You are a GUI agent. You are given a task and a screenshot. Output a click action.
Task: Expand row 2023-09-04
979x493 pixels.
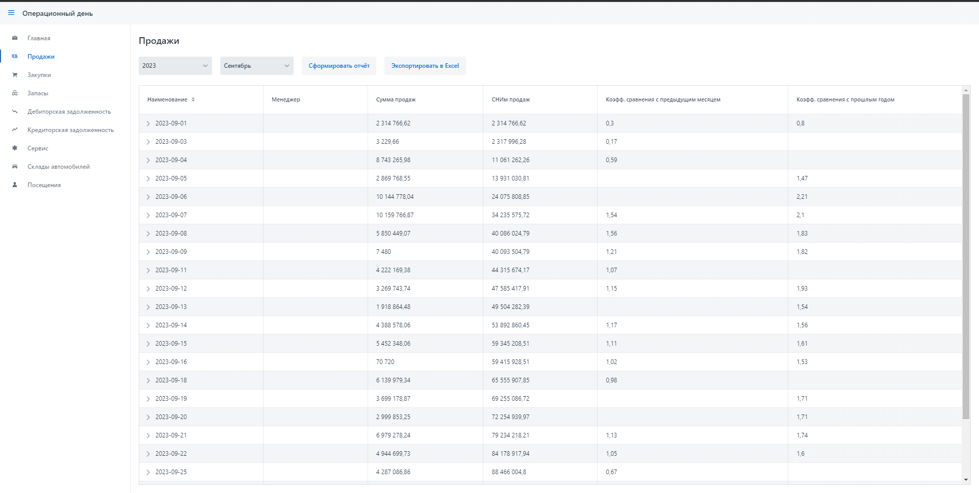148,160
